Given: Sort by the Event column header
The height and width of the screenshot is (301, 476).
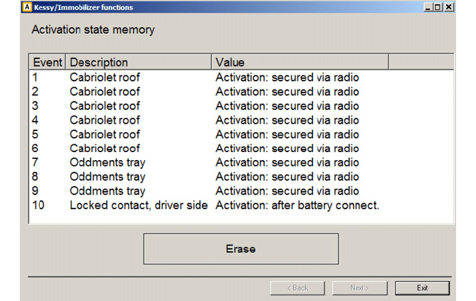Looking at the screenshot, I should (x=47, y=62).
